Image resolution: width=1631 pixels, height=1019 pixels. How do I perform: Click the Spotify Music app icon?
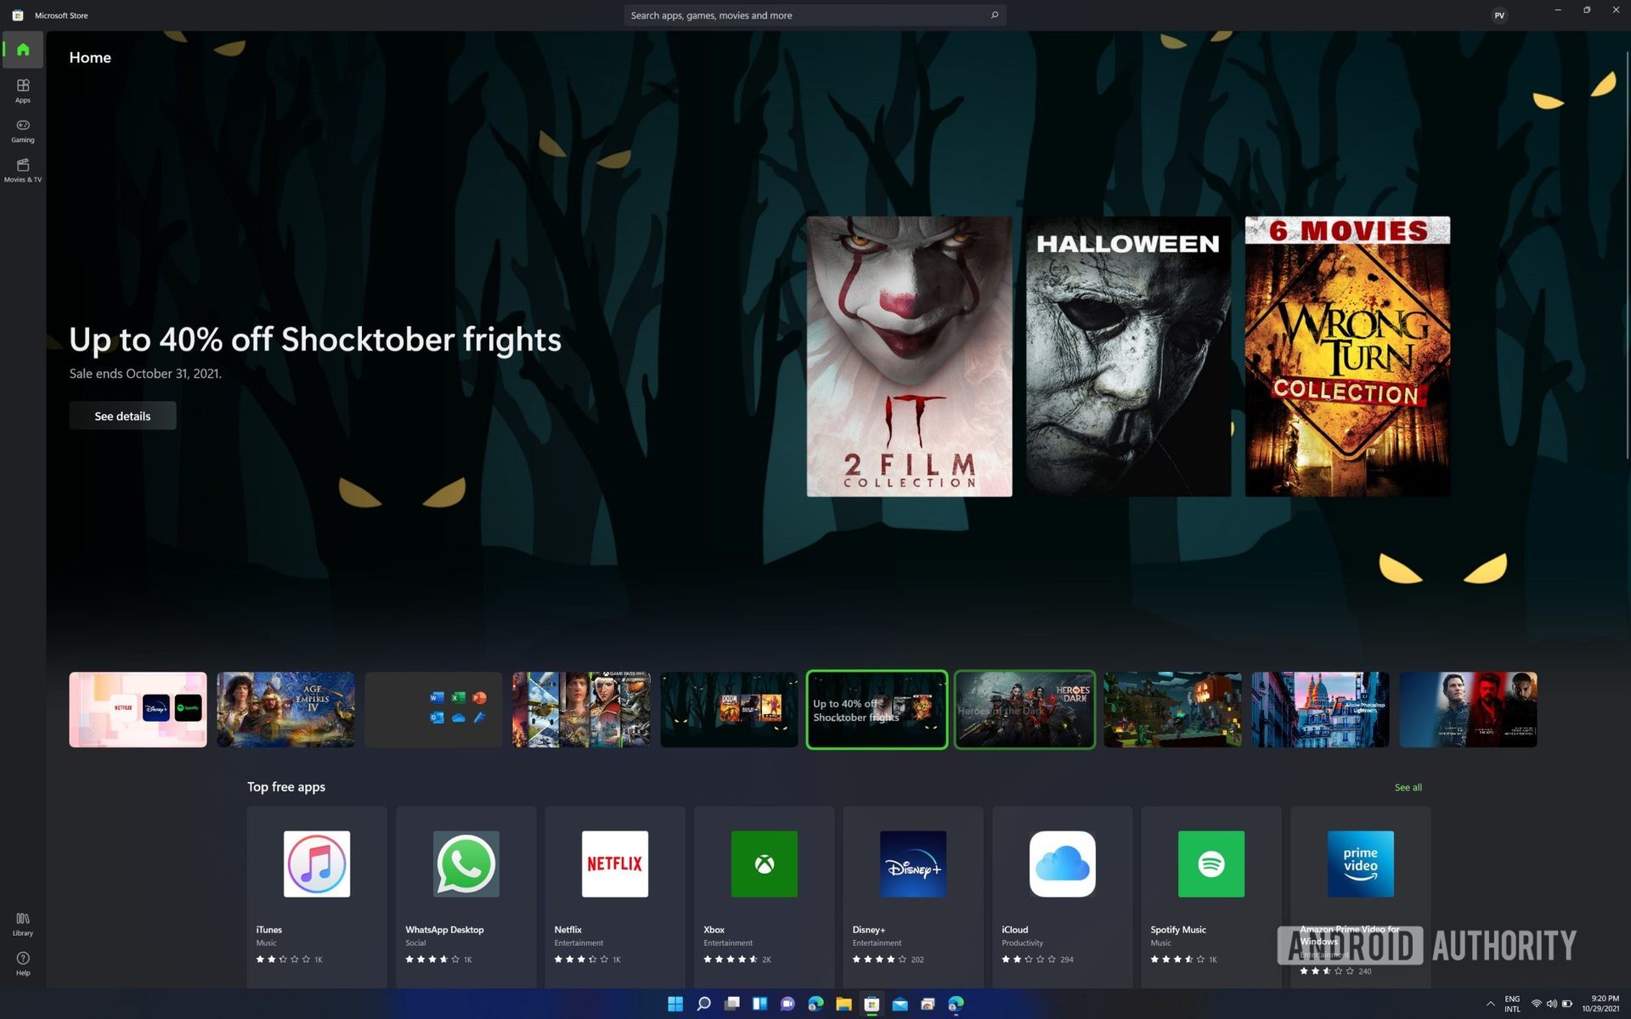(x=1211, y=863)
